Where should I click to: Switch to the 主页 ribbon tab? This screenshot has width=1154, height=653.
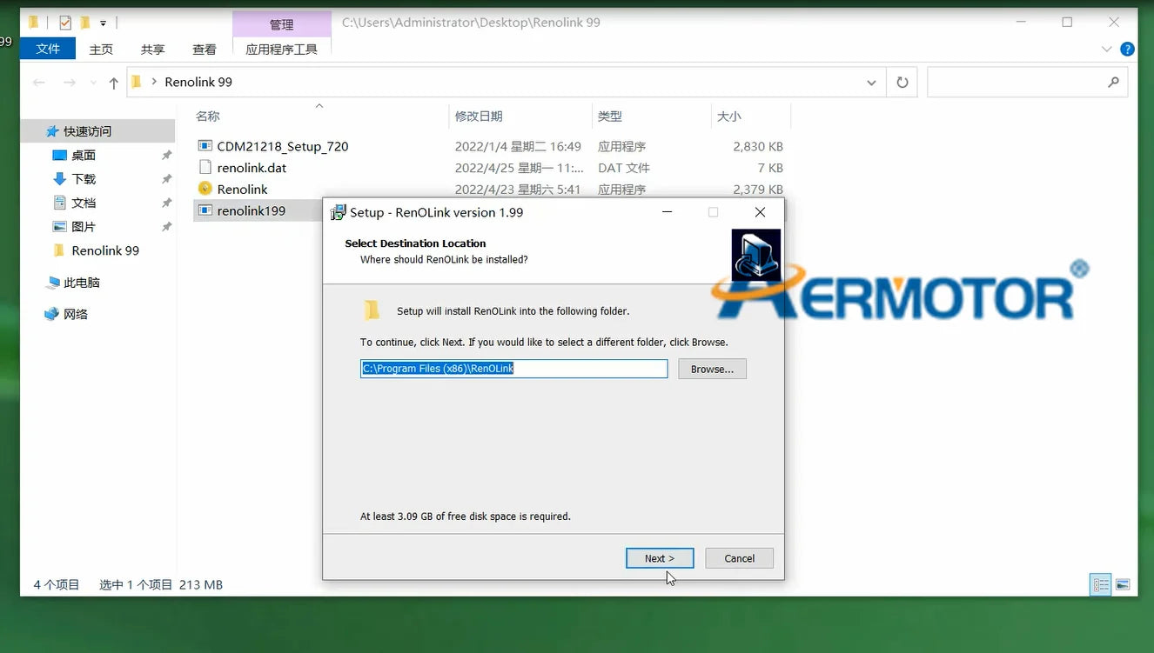point(101,50)
